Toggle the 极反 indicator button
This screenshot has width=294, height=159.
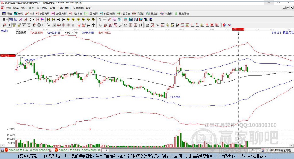point(38,20)
